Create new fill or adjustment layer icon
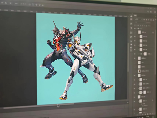The width and height of the screenshot is (157, 118). point(146,114)
